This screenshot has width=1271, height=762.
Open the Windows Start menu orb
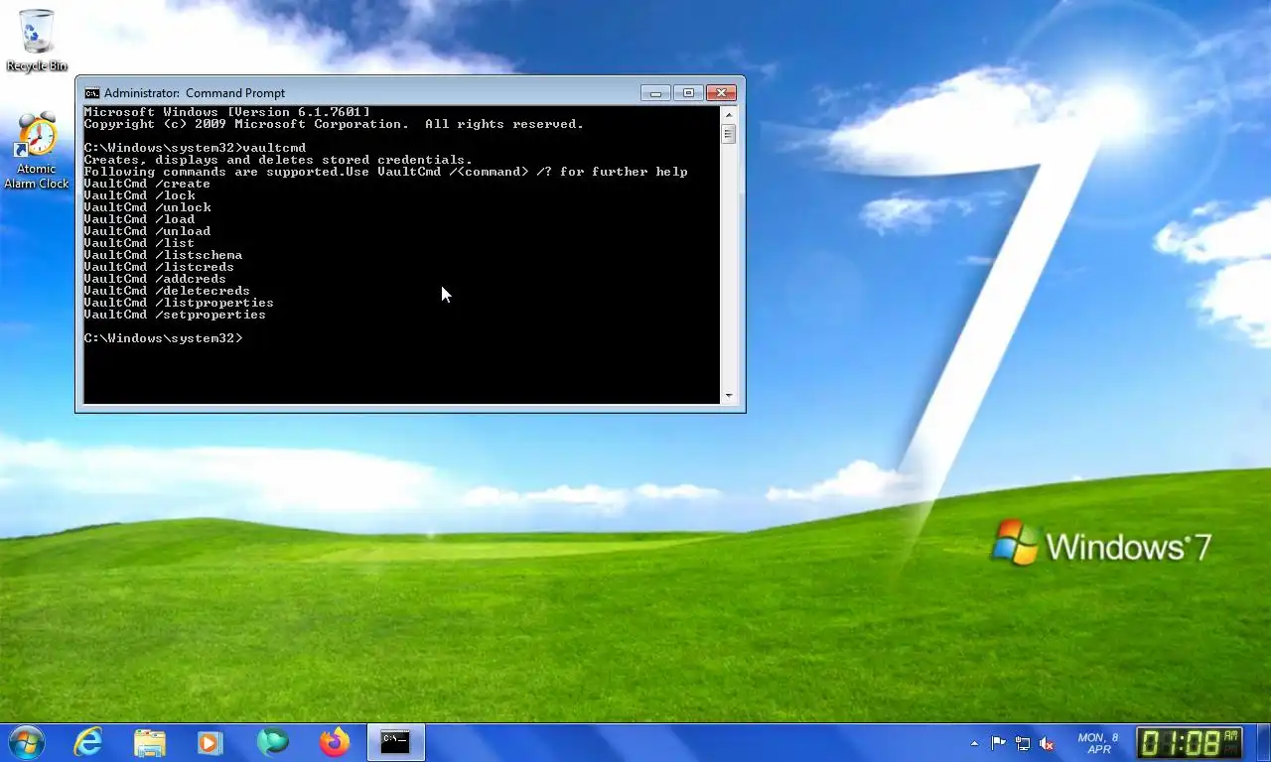[x=26, y=742]
